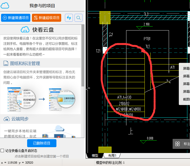Screen dimensions: 190x166
Task: Click the cloud sync icon beside 云端同步
Action: click(7, 119)
